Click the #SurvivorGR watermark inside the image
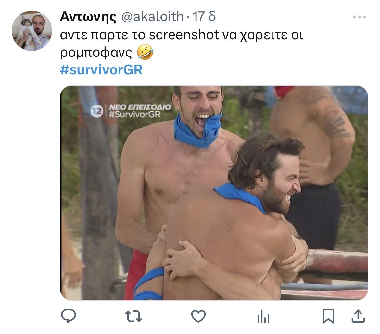Viewport: 380px width, 334px height. tap(135, 114)
